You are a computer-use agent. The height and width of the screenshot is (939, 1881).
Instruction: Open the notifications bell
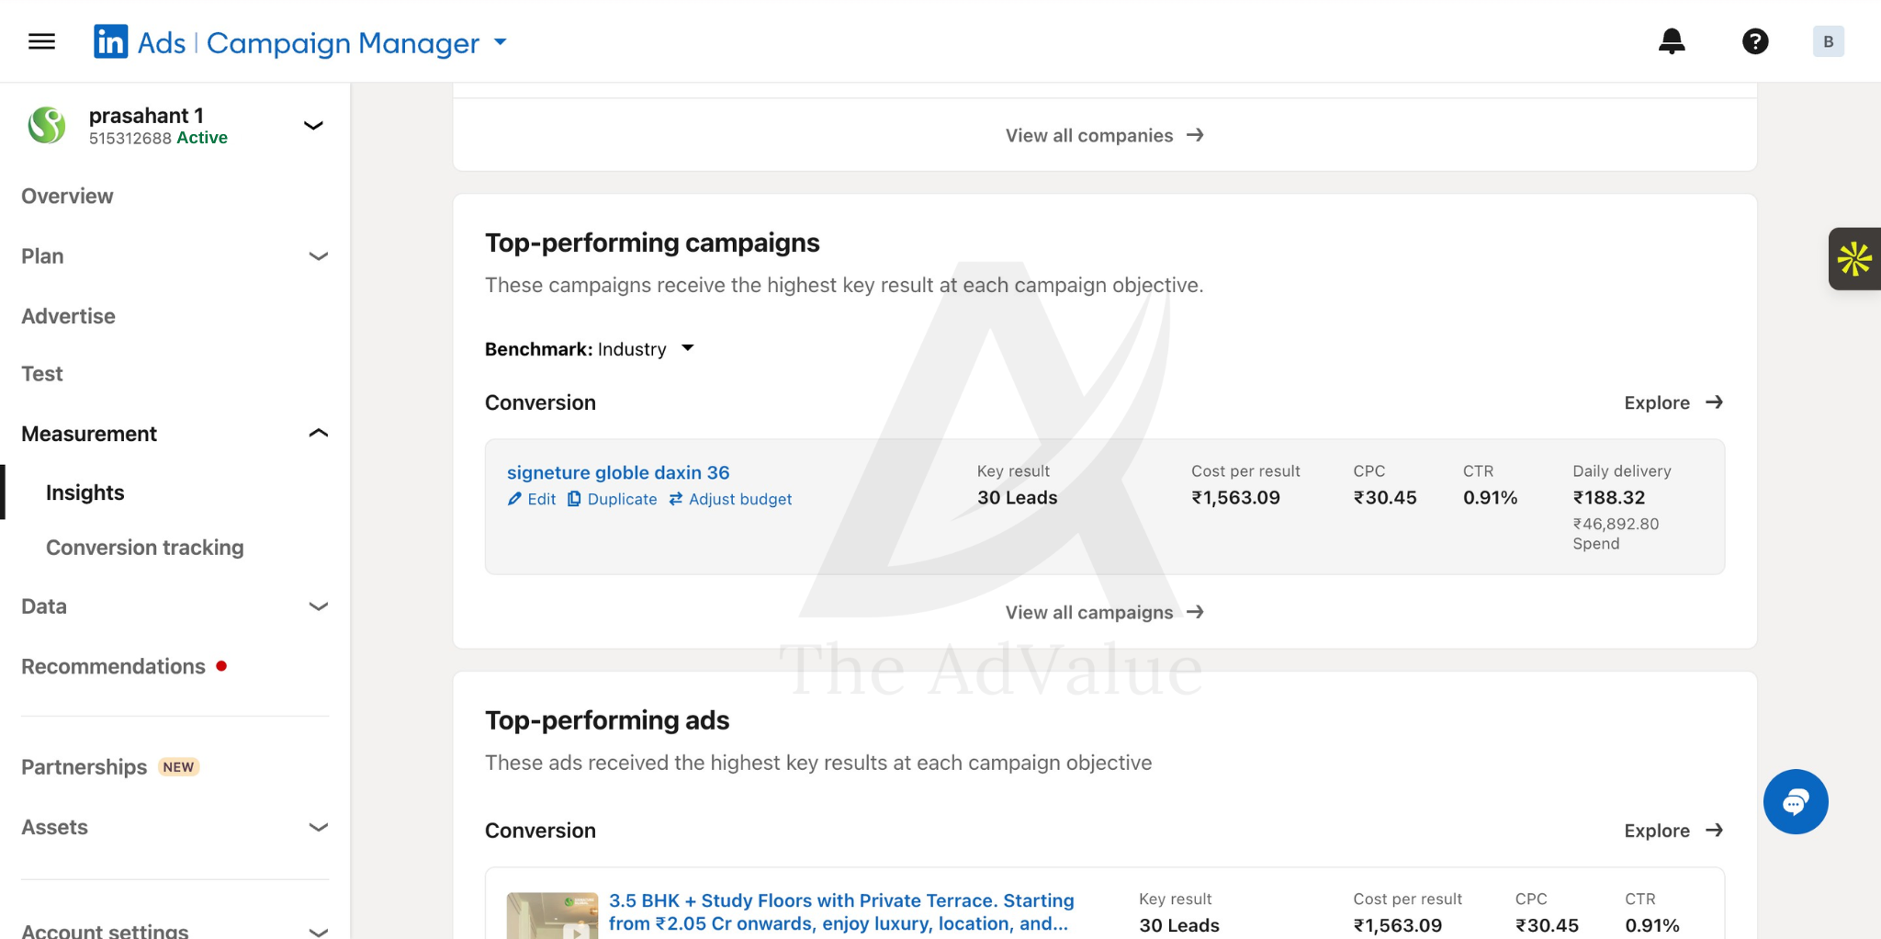pyautogui.click(x=1672, y=41)
